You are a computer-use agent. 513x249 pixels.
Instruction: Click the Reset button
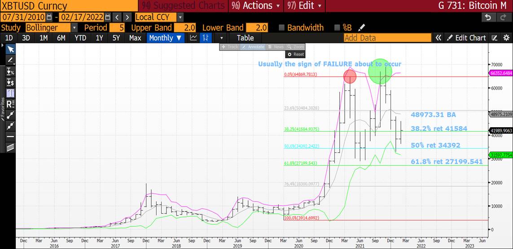(295, 54)
